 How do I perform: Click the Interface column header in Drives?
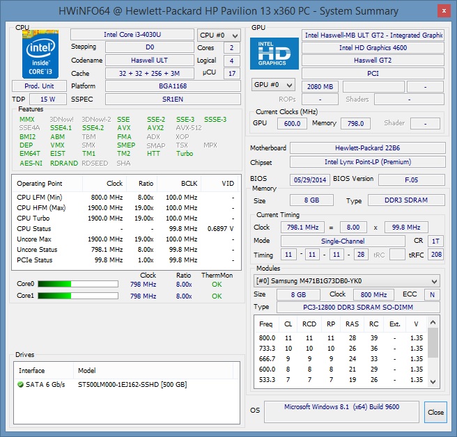44,371
